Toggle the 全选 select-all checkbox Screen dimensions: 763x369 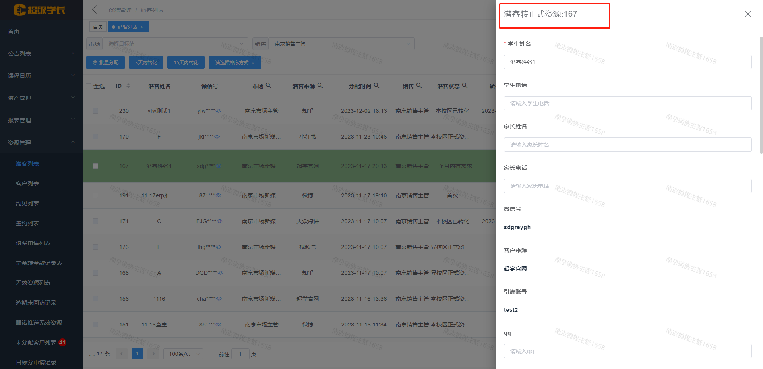click(x=89, y=86)
